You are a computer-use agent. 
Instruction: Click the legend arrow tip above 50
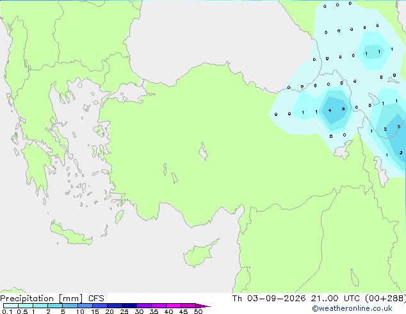click(204, 306)
